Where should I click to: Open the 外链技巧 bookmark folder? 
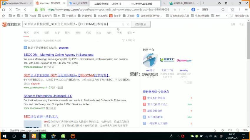69,16
